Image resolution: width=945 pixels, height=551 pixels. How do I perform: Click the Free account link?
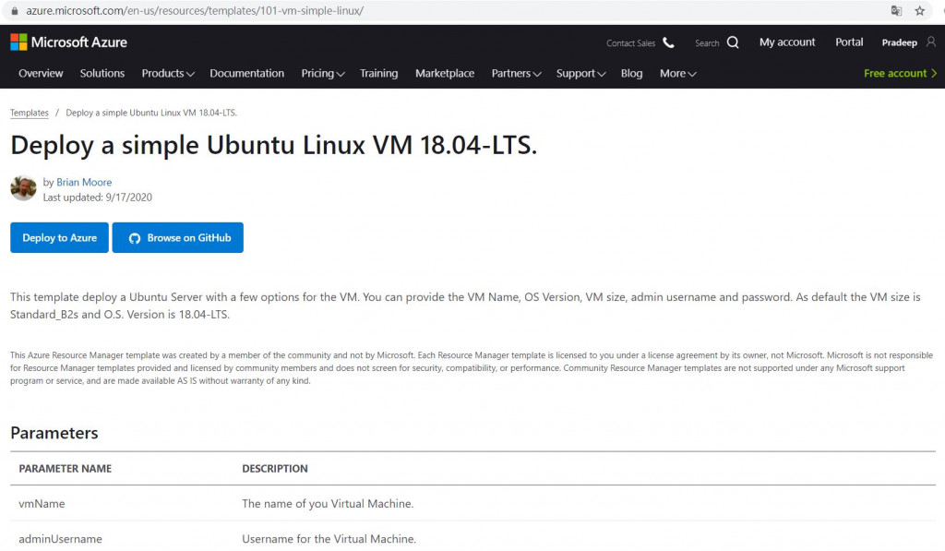click(x=901, y=73)
